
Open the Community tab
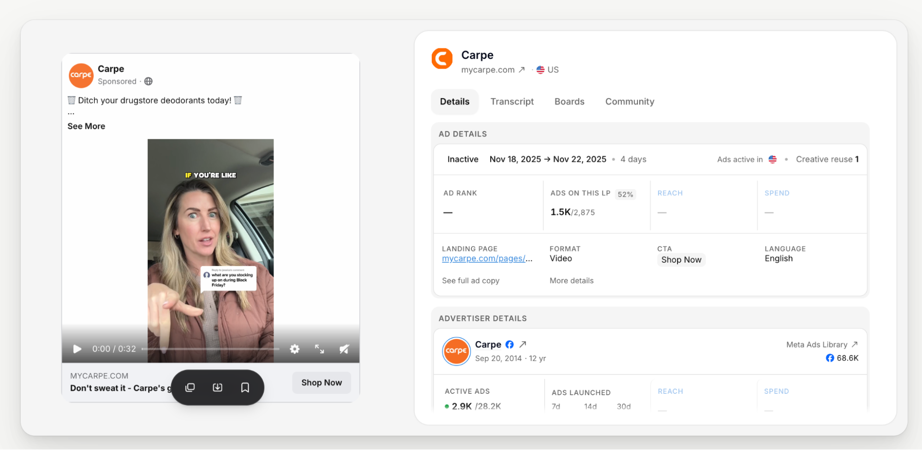[x=630, y=101]
